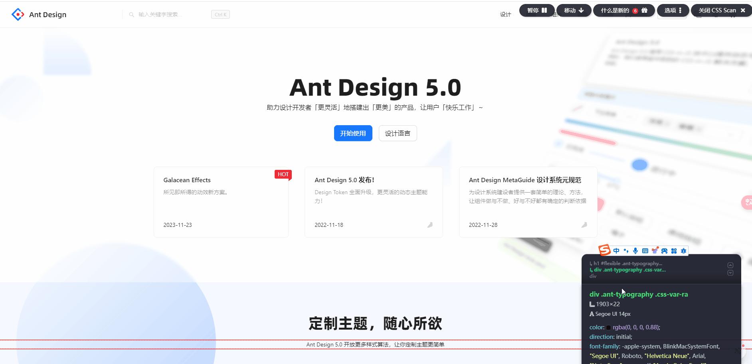Click the game controller icon on Sogou toolbar
This screenshot has height=364, width=752.
664,251
